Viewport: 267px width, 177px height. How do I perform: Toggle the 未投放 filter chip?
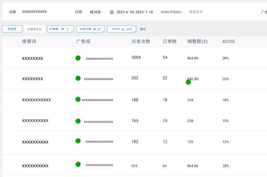(12, 29)
